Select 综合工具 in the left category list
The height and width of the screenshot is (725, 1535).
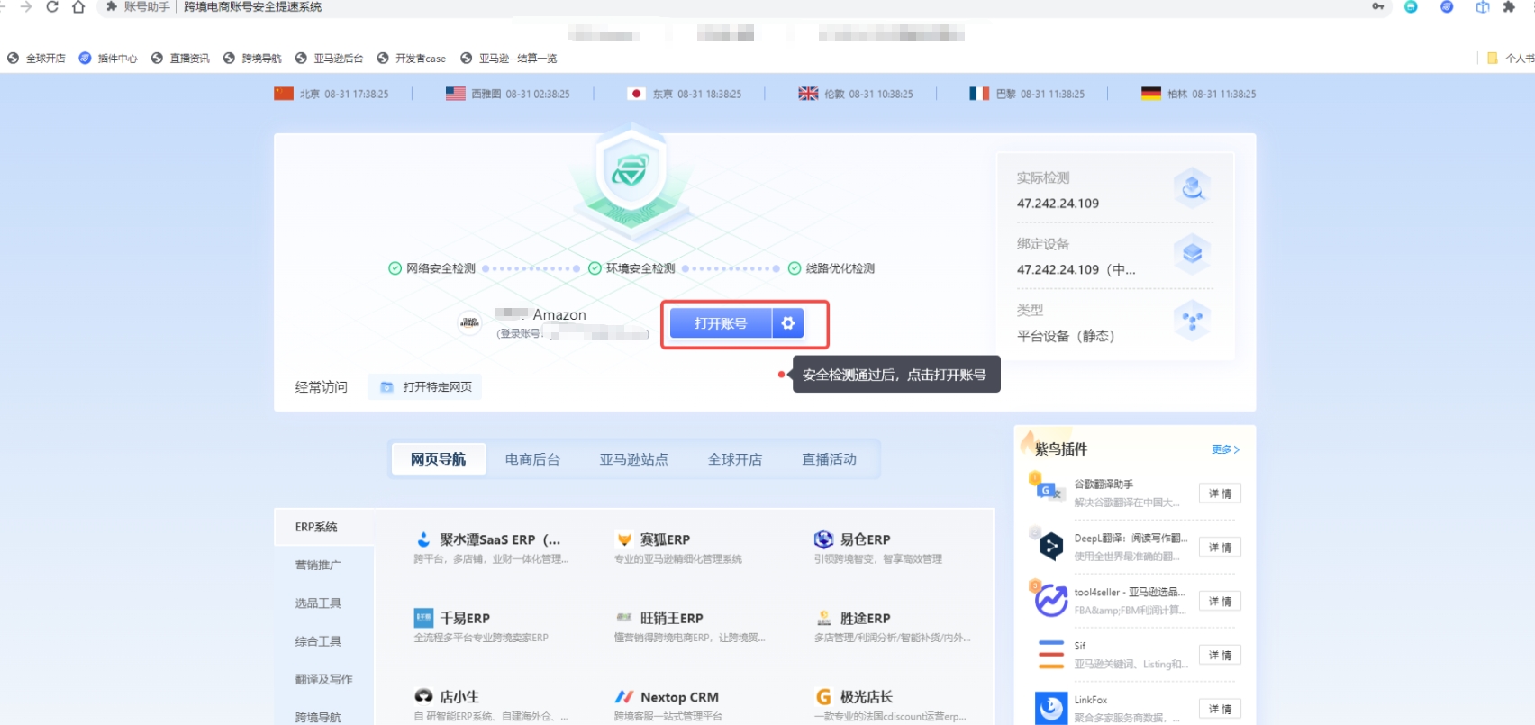point(318,641)
